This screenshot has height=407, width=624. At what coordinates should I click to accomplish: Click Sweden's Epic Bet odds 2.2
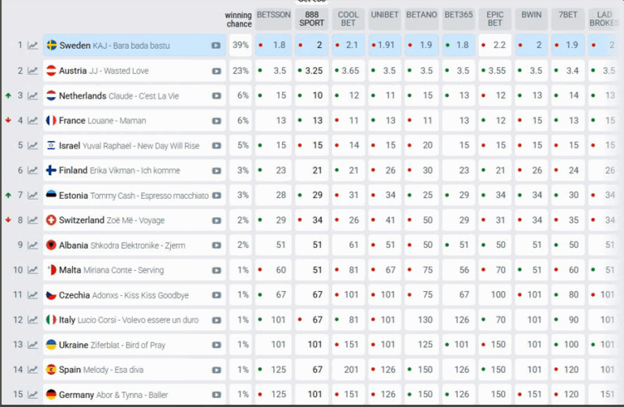(x=494, y=45)
